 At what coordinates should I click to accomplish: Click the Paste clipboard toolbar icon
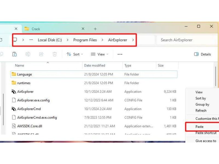coord(15,54)
